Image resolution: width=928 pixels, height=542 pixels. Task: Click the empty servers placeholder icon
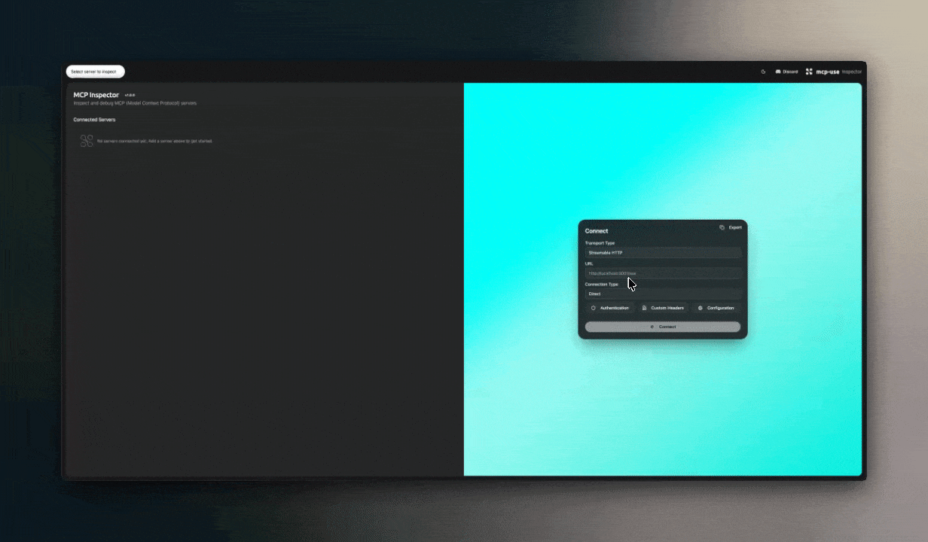tap(87, 140)
